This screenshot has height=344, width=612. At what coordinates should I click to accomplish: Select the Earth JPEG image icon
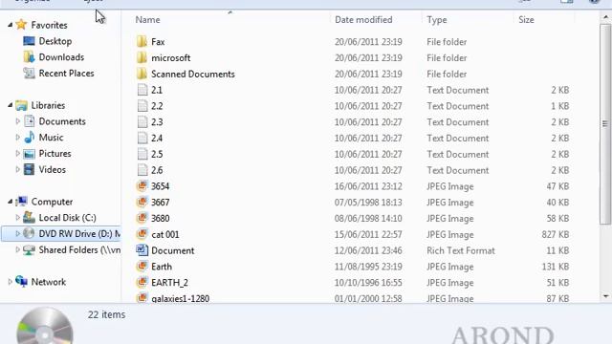(x=142, y=267)
